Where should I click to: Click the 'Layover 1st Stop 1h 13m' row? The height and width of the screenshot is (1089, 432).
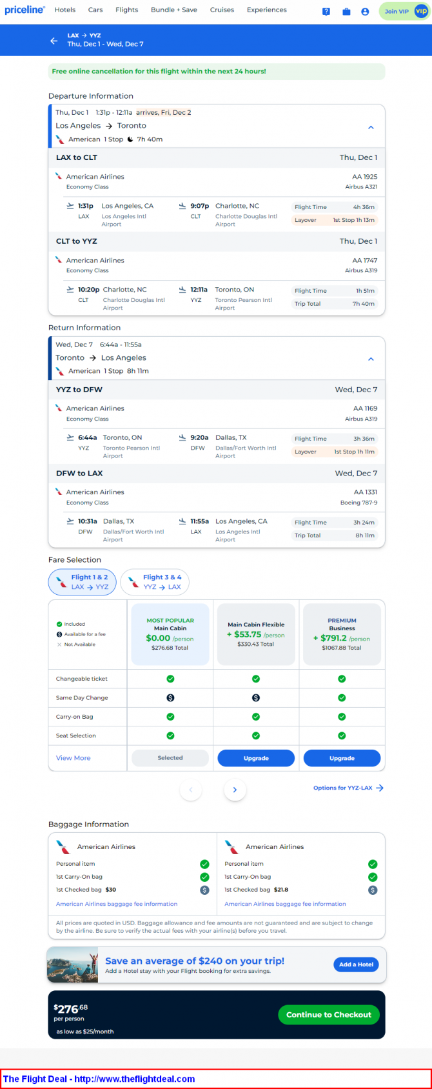pyautogui.click(x=335, y=220)
